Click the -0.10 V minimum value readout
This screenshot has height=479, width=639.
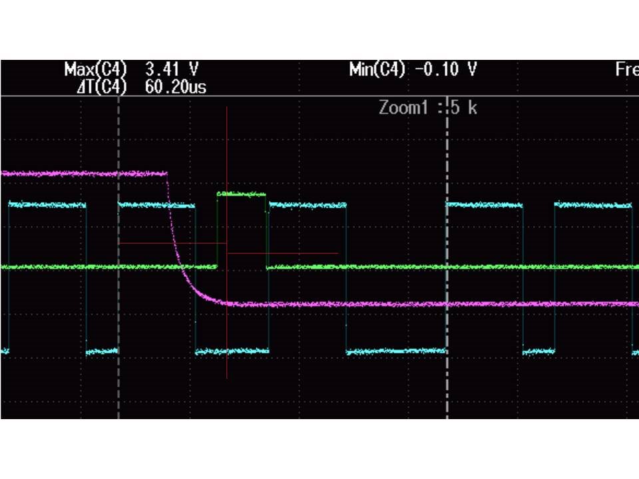click(x=446, y=69)
